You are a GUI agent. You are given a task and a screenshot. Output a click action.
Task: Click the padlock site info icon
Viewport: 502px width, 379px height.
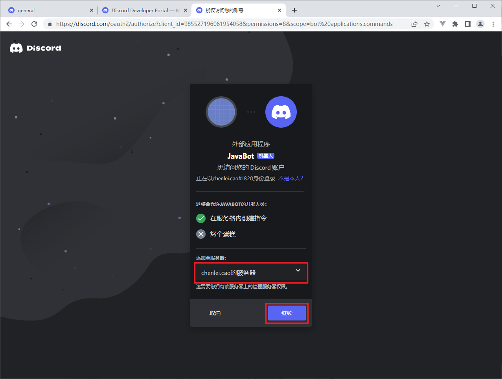[50, 24]
